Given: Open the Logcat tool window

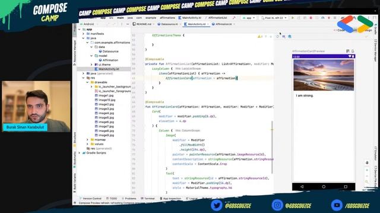Looking at the screenshot, I should (192, 198).
